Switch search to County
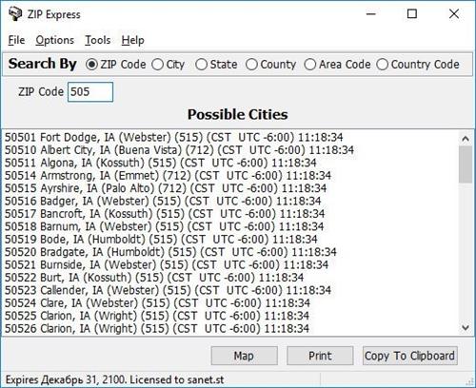Viewport: 476px width, 388px height. coord(251,65)
